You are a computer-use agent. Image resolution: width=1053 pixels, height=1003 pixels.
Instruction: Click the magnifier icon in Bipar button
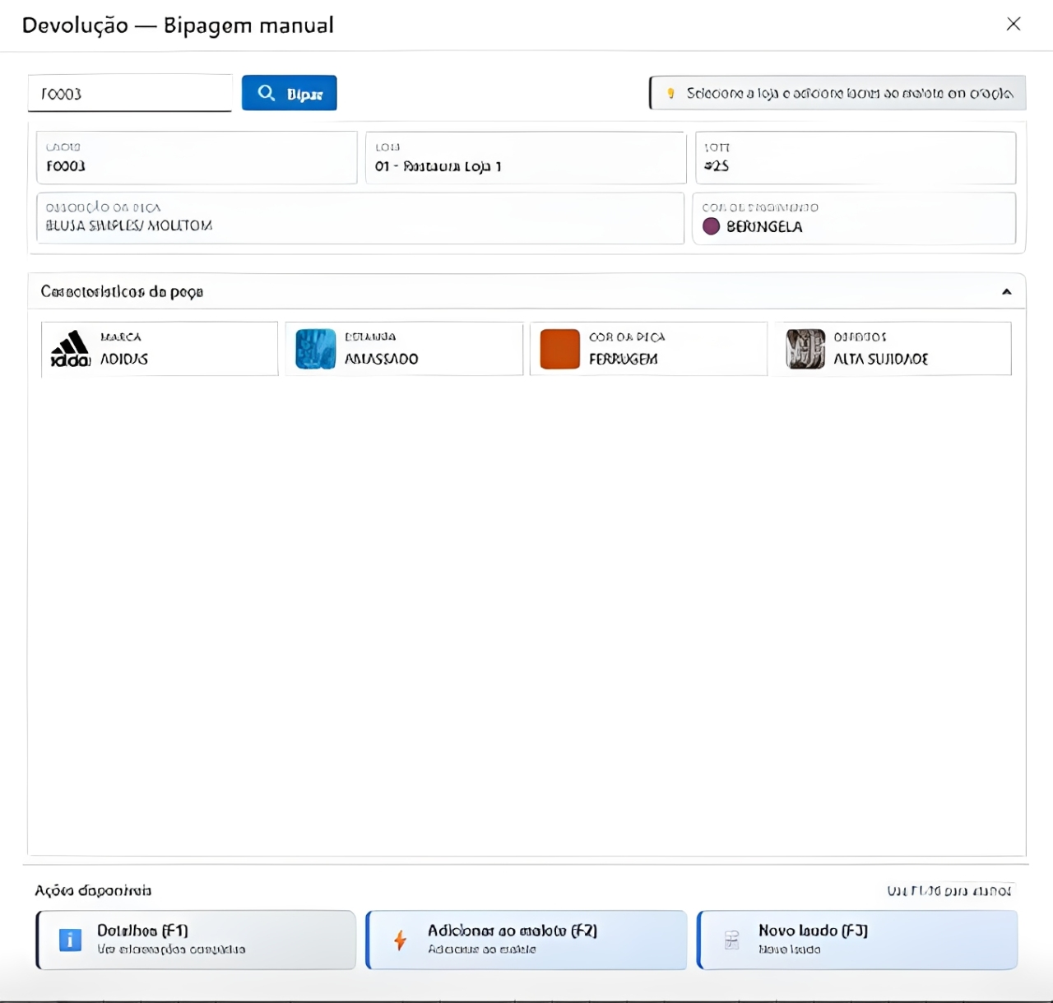tap(266, 93)
